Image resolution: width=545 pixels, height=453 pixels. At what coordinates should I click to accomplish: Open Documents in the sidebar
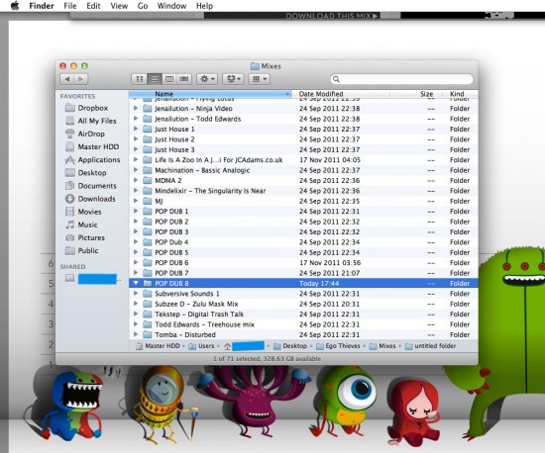point(91,186)
